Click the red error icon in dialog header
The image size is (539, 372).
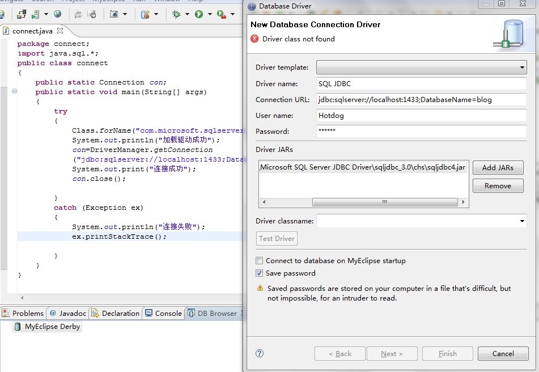point(254,39)
